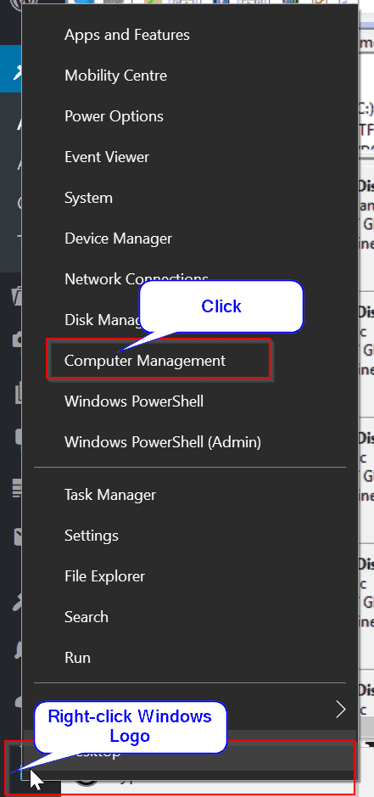Launch Event Viewer

(107, 157)
